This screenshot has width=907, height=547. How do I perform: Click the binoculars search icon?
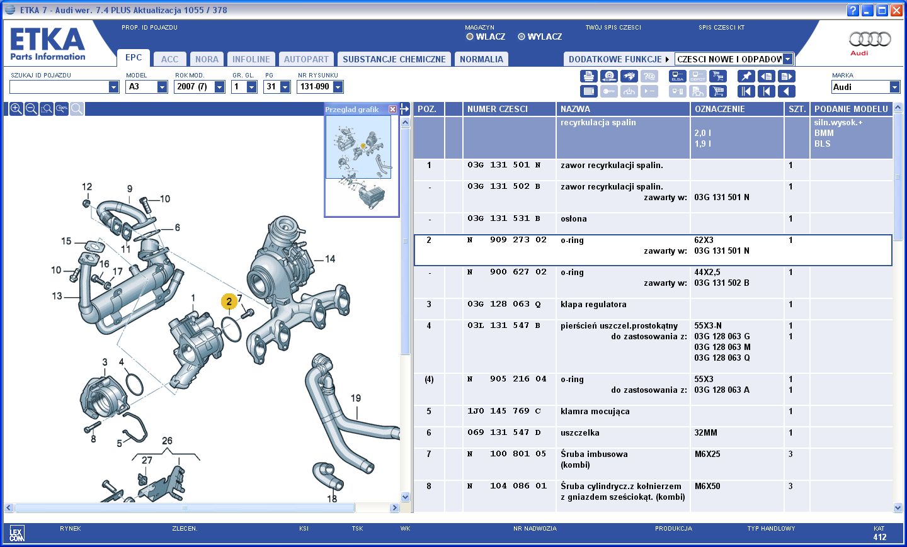pyautogui.click(x=629, y=76)
